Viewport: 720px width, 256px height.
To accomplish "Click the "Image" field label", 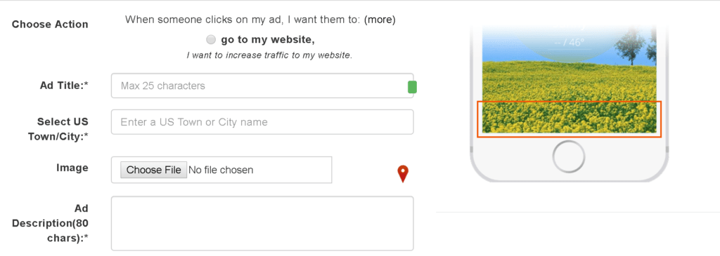I will (72, 168).
